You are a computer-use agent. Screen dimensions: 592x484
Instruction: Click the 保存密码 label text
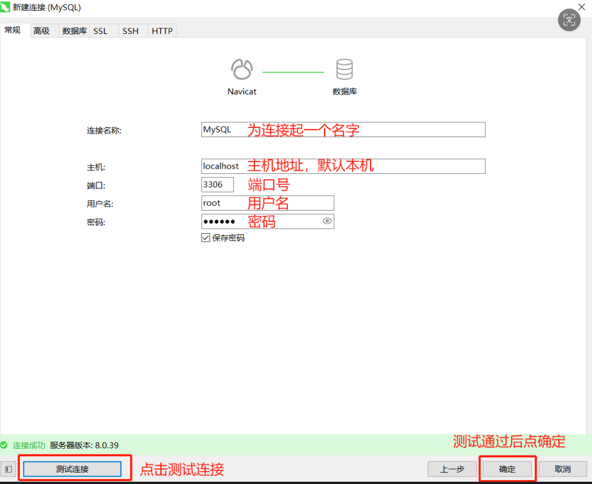228,238
